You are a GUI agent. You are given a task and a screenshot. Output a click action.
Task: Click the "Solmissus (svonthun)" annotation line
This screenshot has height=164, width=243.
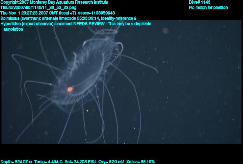[68, 19]
